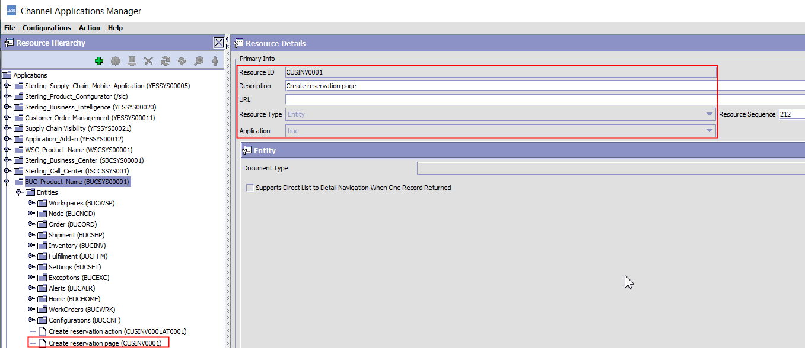Click the Applications root folder icon

click(x=7, y=75)
